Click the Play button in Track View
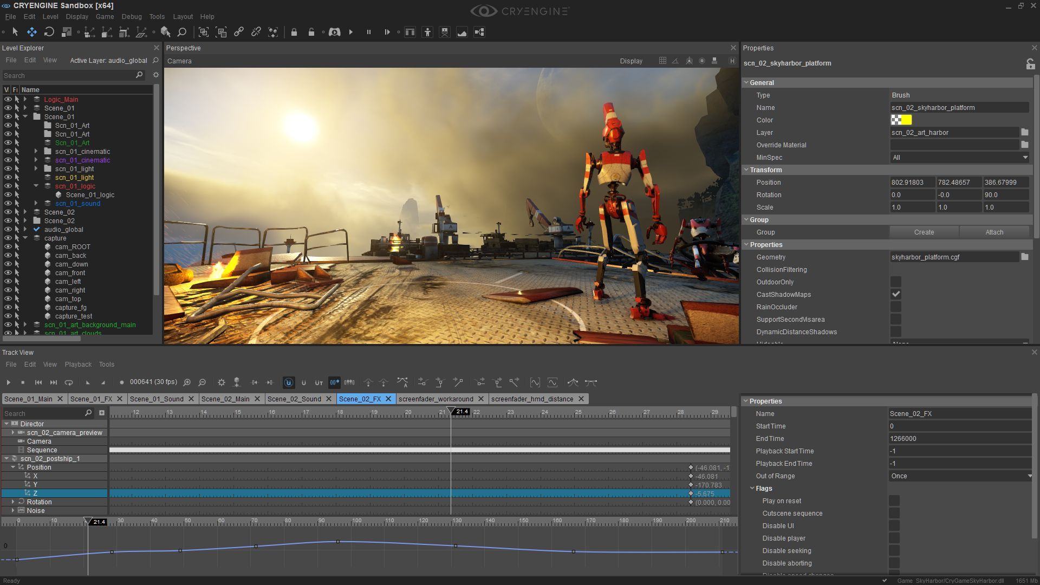 [7, 382]
